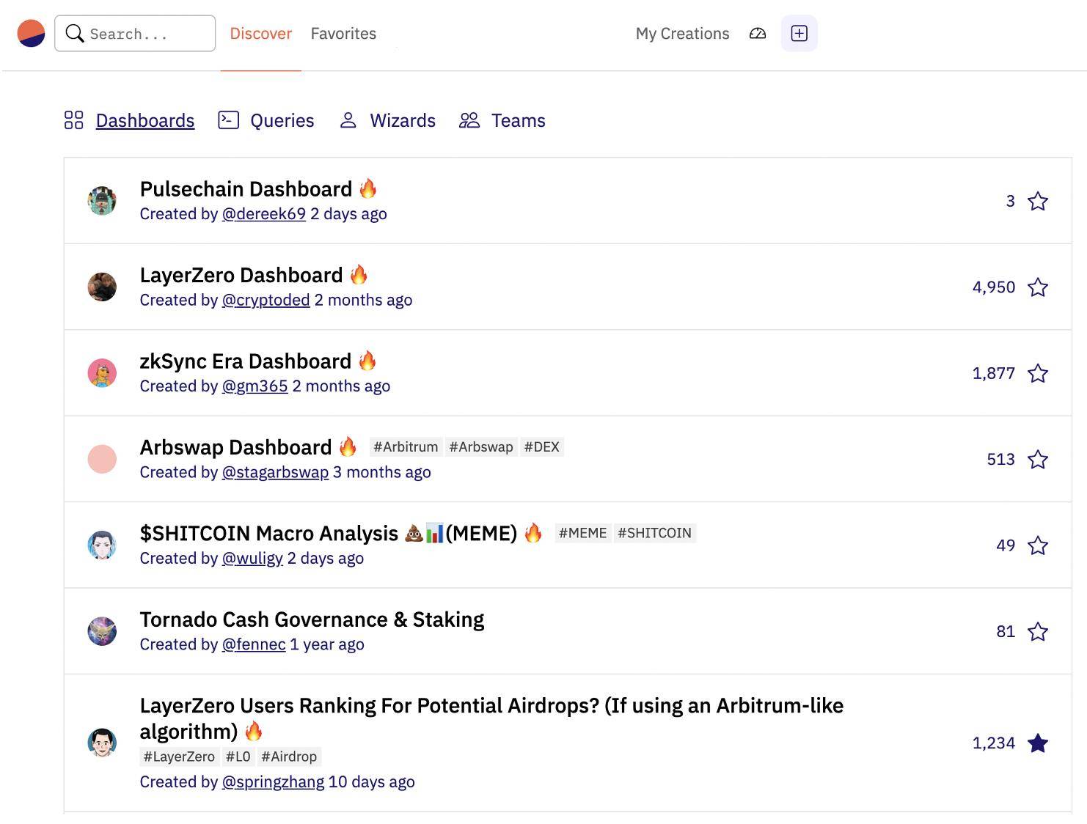Select the Dashboards tab
The image size is (1087, 824).
[145, 120]
